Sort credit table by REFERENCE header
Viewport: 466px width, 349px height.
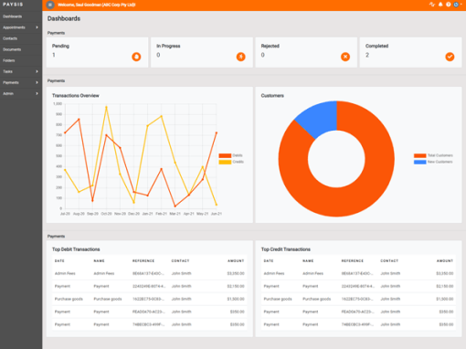click(x=353, y=261)
